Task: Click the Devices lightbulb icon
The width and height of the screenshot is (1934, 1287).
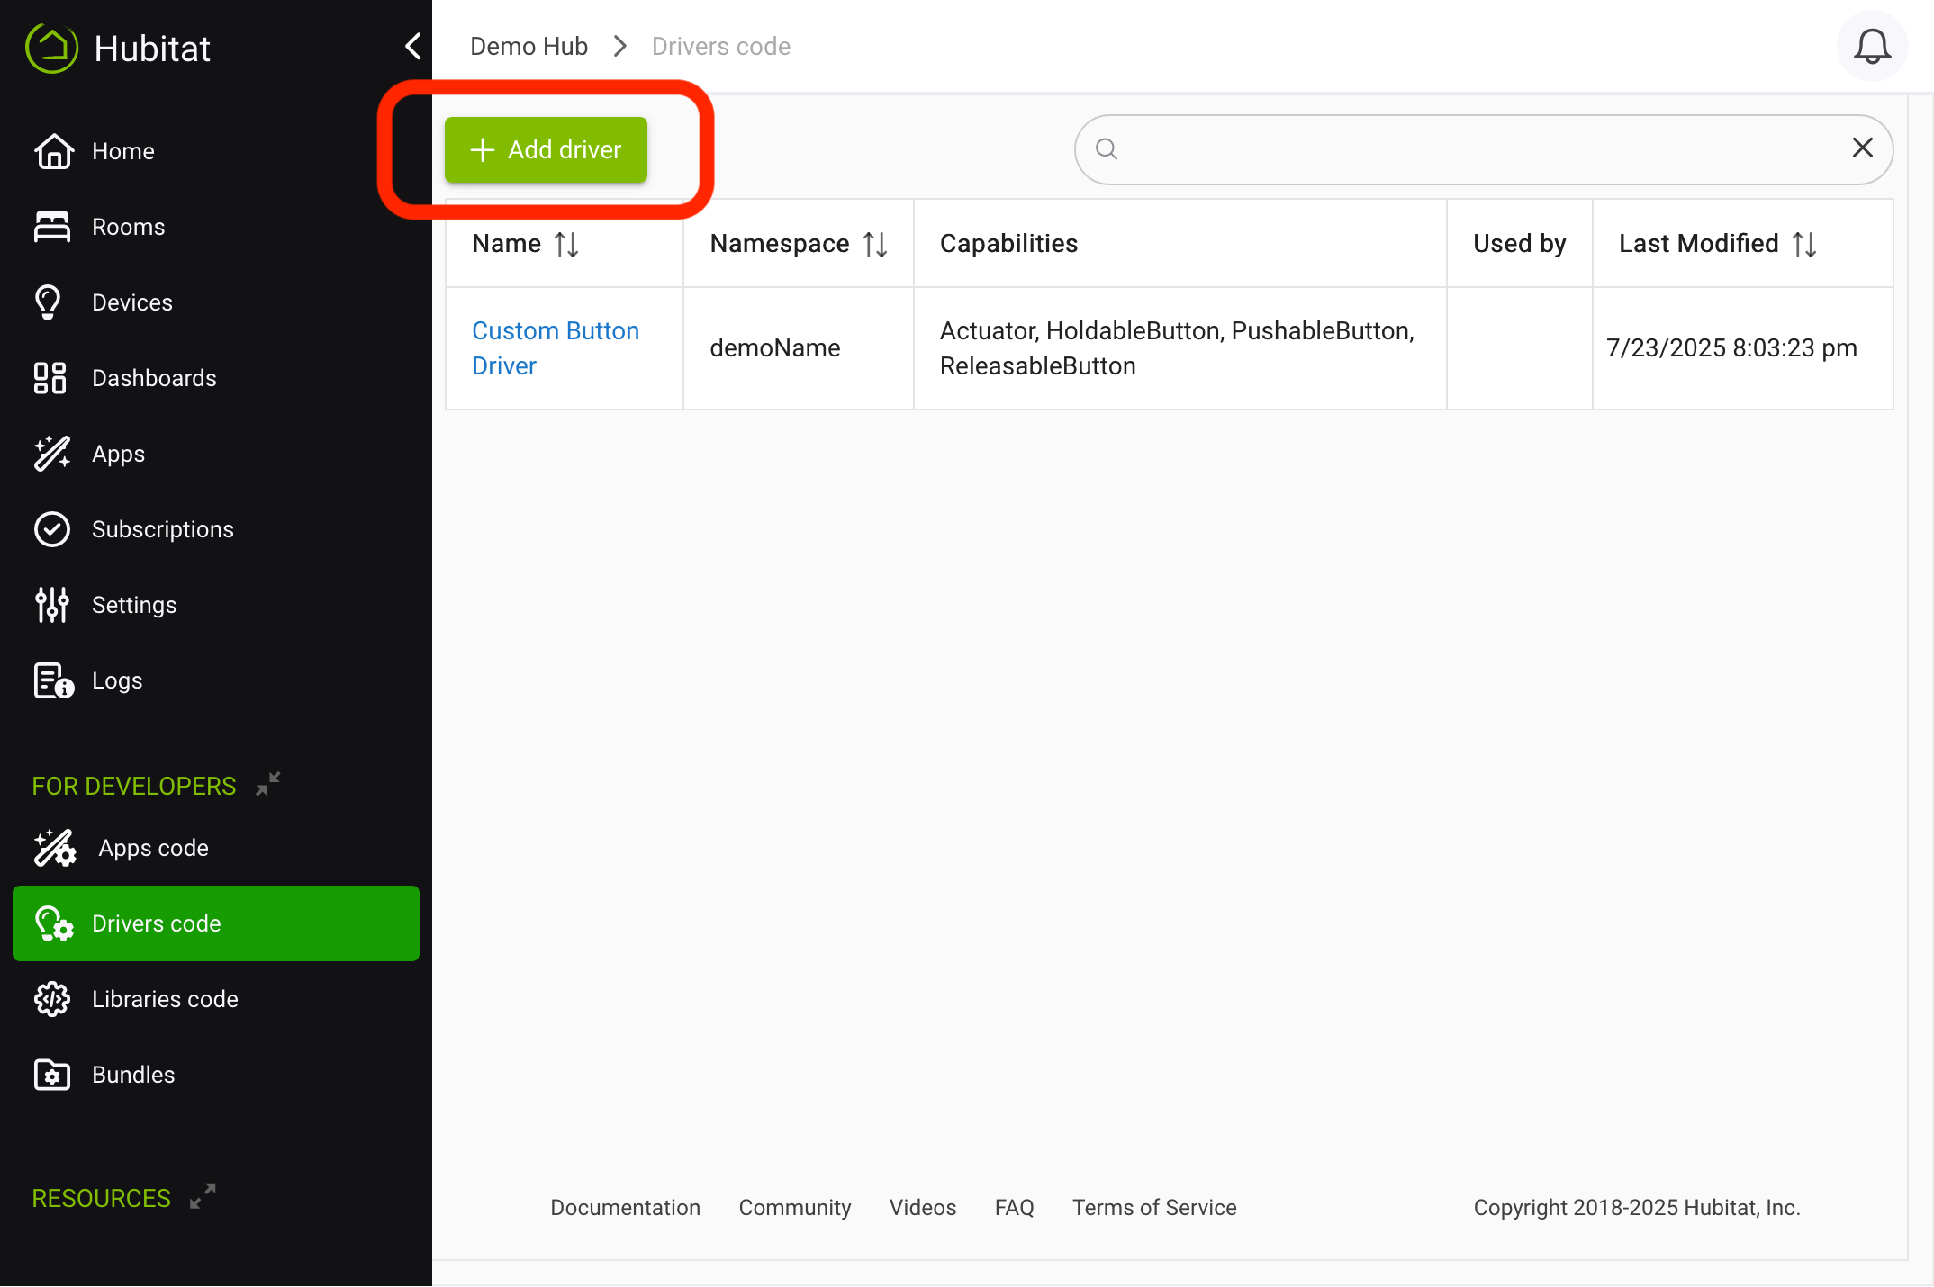Action: coord(48,302)
